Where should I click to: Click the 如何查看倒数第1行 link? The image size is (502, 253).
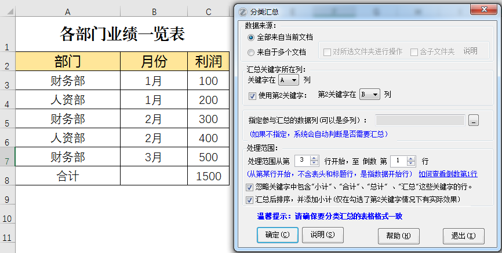coord(448,174)
